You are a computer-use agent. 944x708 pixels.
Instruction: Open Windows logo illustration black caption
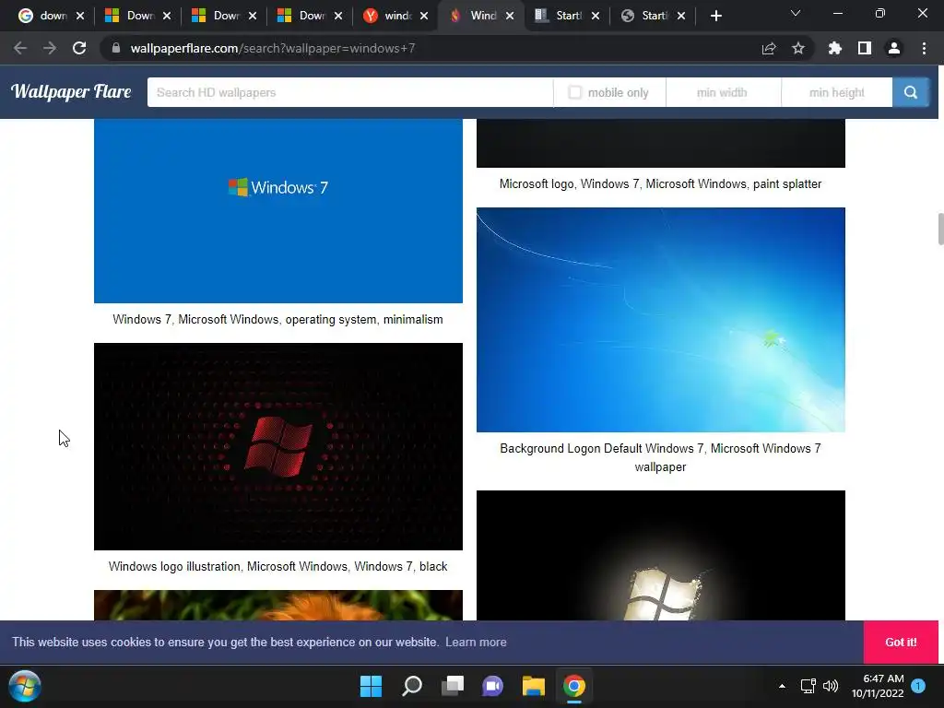click(277, 566)
